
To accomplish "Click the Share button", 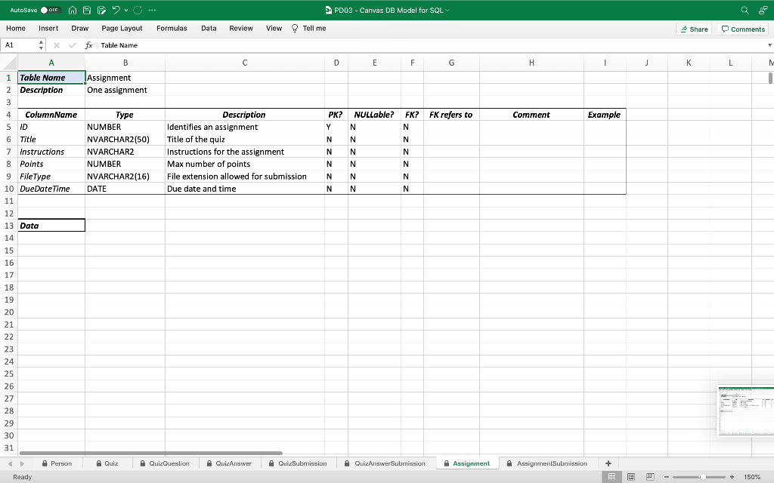I will point(693,29).
